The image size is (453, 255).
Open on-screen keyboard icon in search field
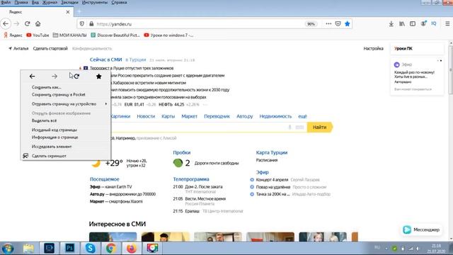pos(299,127)
